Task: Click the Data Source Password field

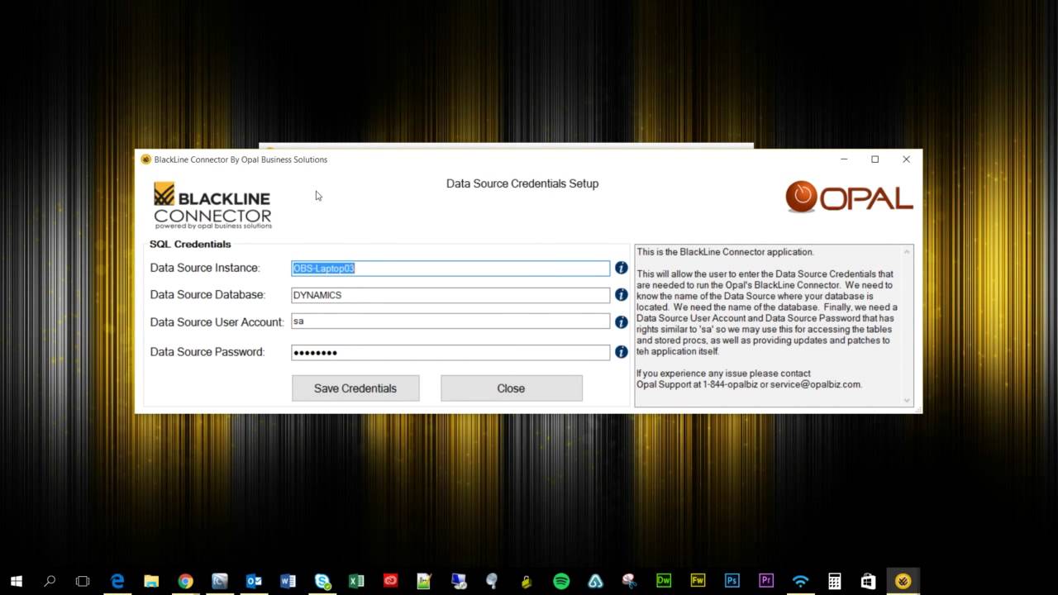Action: click(x=450, y=352)
